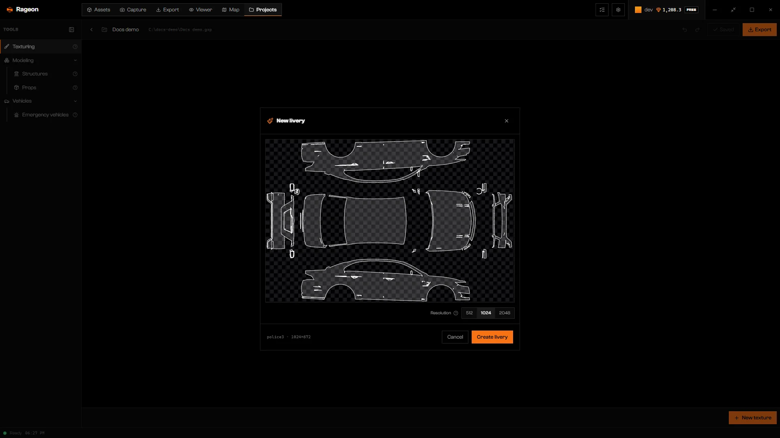Viewport: 780px width, 438px height.
Task: Click the status bar clock time
Action: click(x=35, y=433)
